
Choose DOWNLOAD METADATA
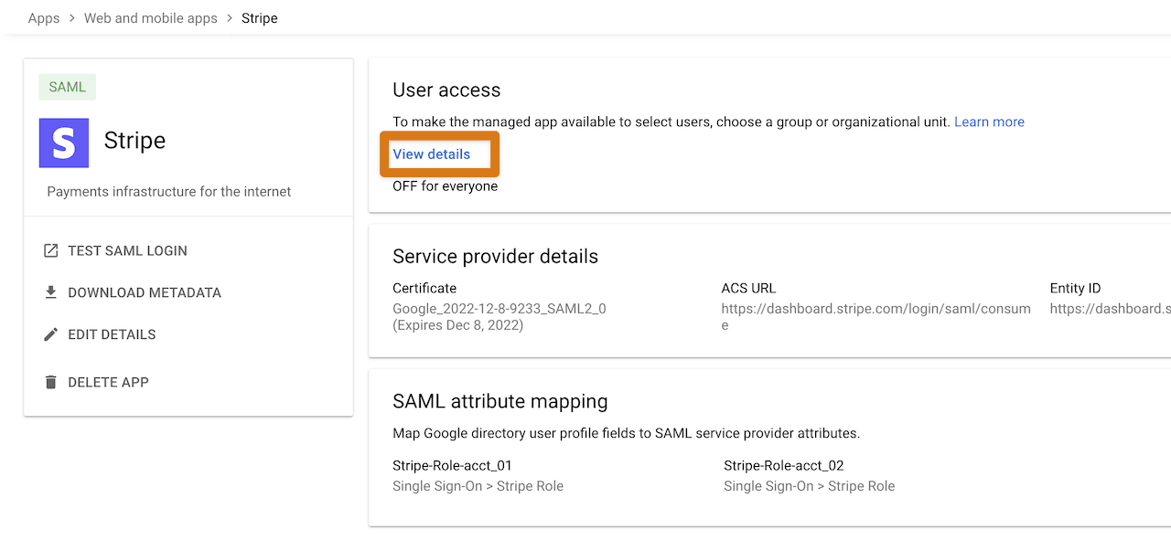[145, 292]
